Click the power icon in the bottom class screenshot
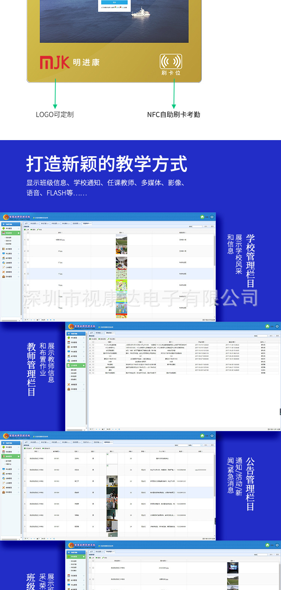Viewport: 281px width, 590px height. coord(277,545)
